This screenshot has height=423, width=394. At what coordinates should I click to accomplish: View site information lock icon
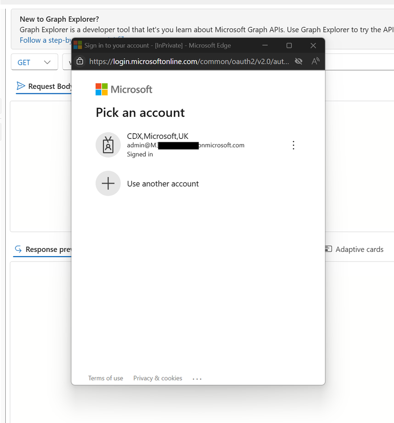pyautogui.click(x=80, y=61)
